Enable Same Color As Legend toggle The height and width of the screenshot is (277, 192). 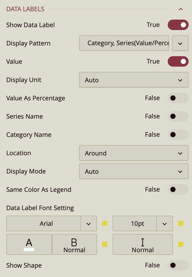(x=178, y=189)
